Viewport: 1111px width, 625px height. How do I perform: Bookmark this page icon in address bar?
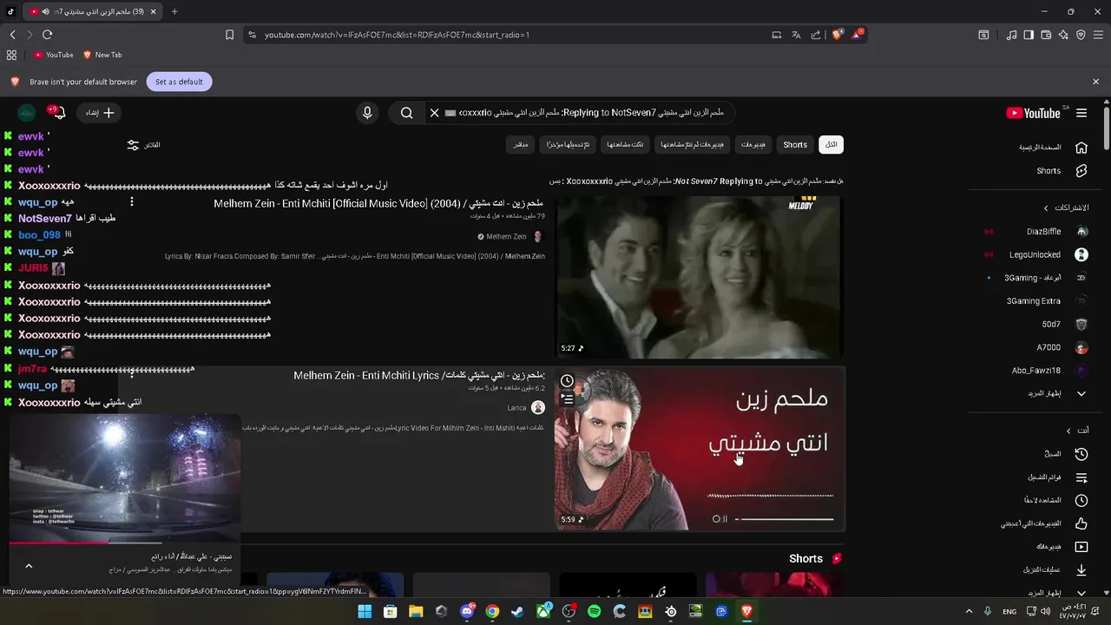click(229, 35)
